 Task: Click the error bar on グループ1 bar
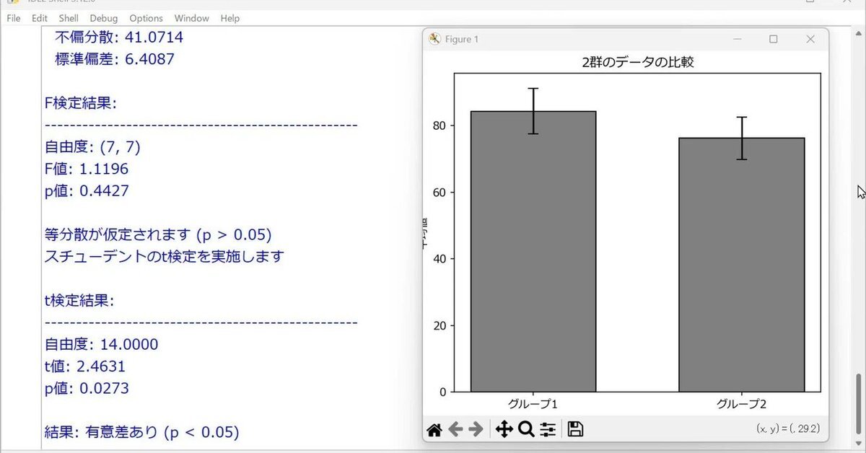pos(533,111)
